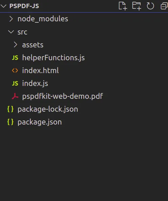Open index.js file

pos(35,84)
